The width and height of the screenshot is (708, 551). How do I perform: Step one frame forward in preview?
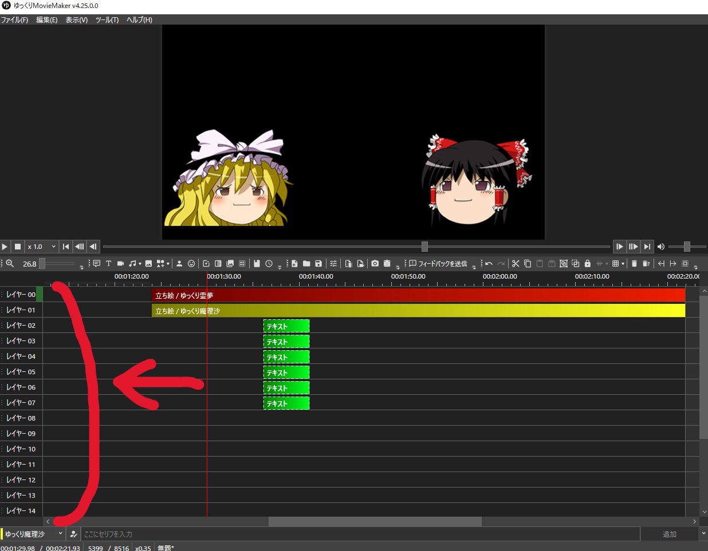pyautogui.click(x=620, y=247)
